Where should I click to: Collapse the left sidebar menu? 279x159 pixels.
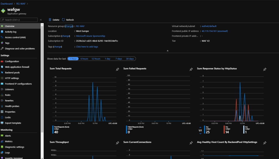click(41, 20)
